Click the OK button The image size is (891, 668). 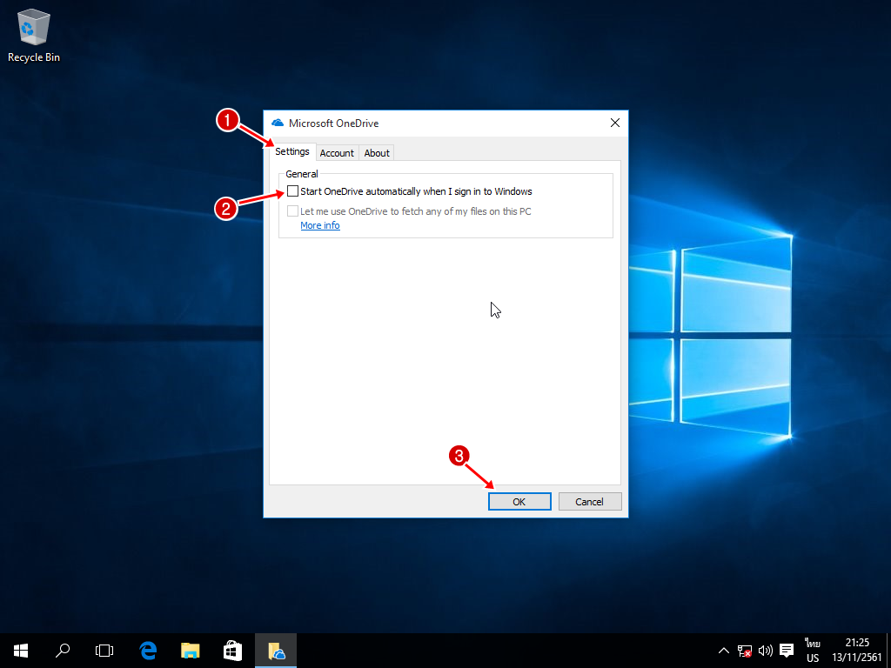[x=519, y=501]
